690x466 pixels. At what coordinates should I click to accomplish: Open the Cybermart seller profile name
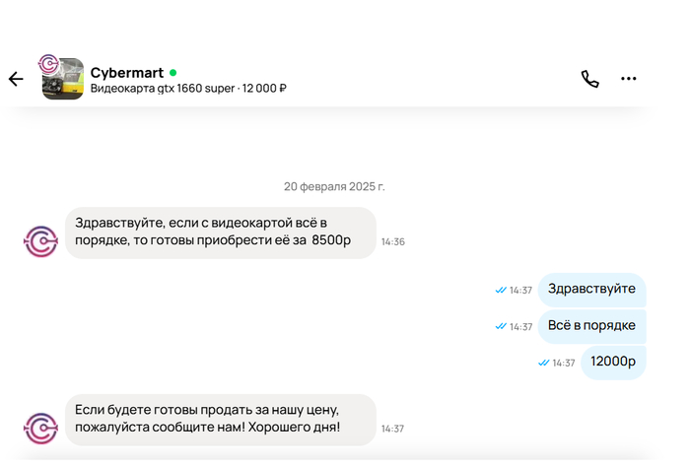[126, 72]
